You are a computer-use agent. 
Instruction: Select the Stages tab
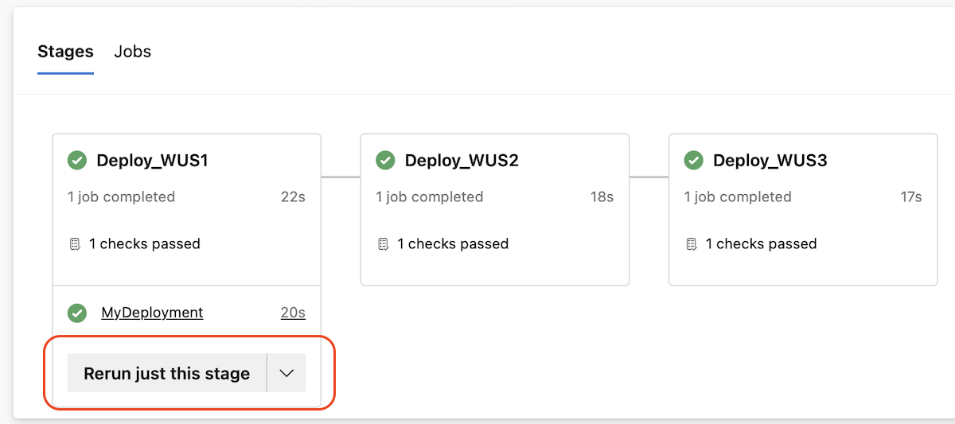pos(65,52)
